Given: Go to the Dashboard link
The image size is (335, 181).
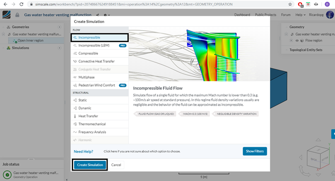Looking at the screenshot, I should tap(242, 15).
